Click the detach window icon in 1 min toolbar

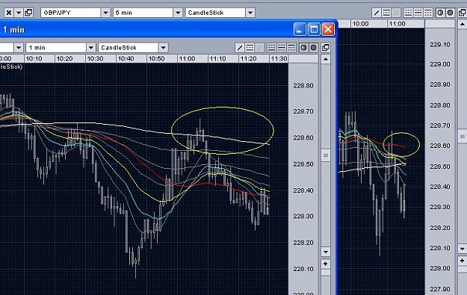coord(326,48)
